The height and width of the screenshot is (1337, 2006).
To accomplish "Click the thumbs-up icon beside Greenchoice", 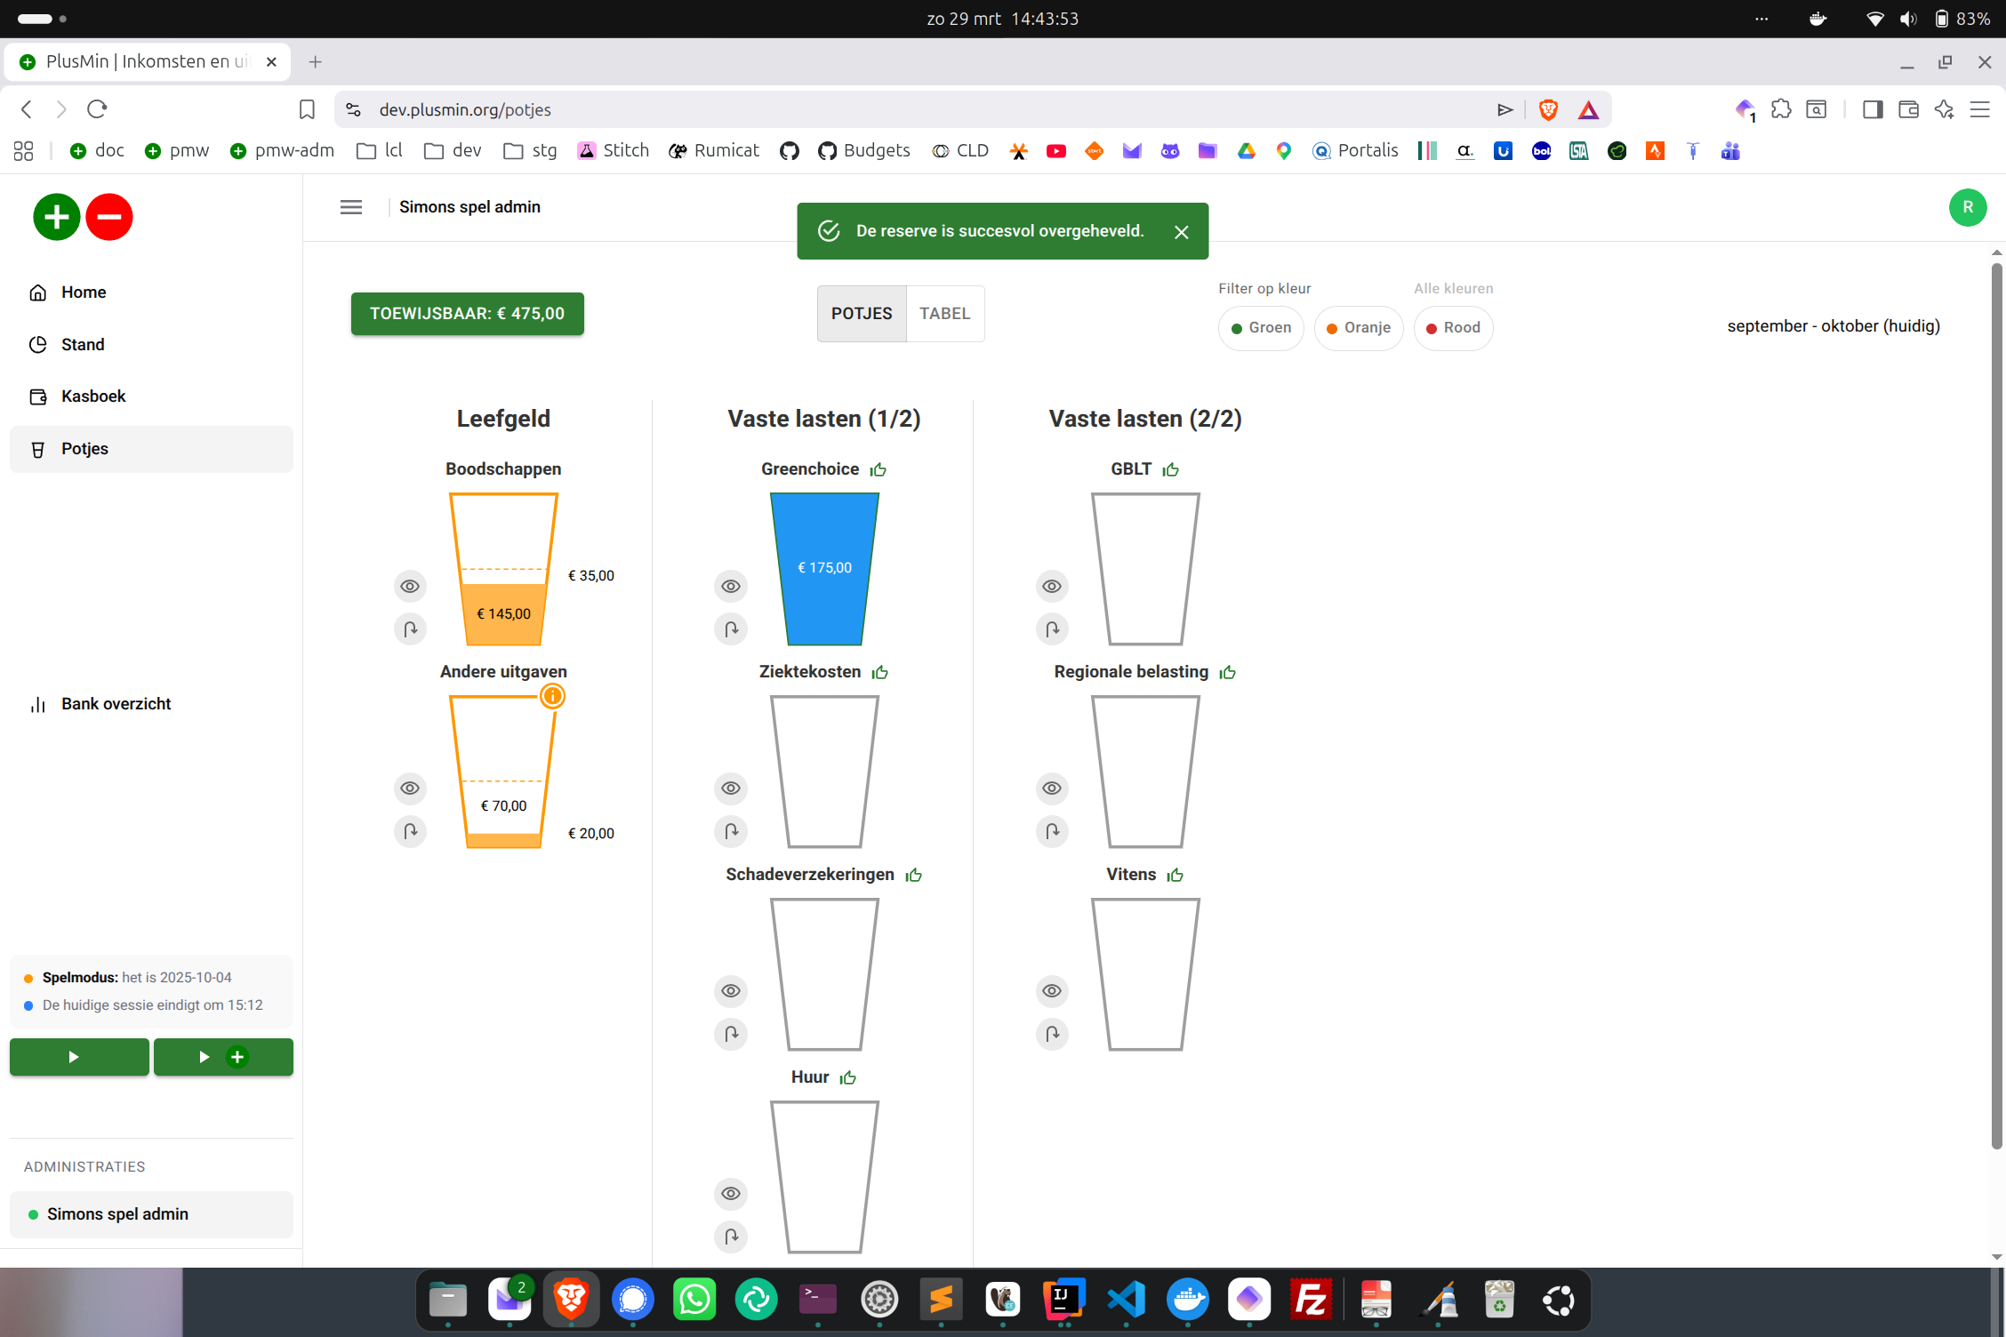I will tap(879, 469).
